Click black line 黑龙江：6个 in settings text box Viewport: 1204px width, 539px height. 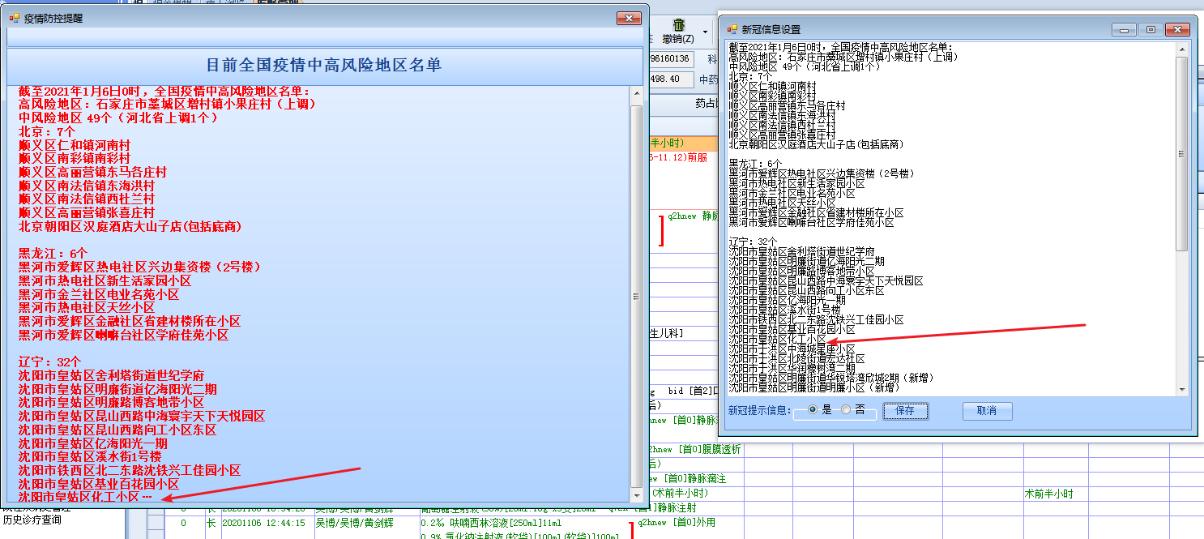(x=755, y=165)
